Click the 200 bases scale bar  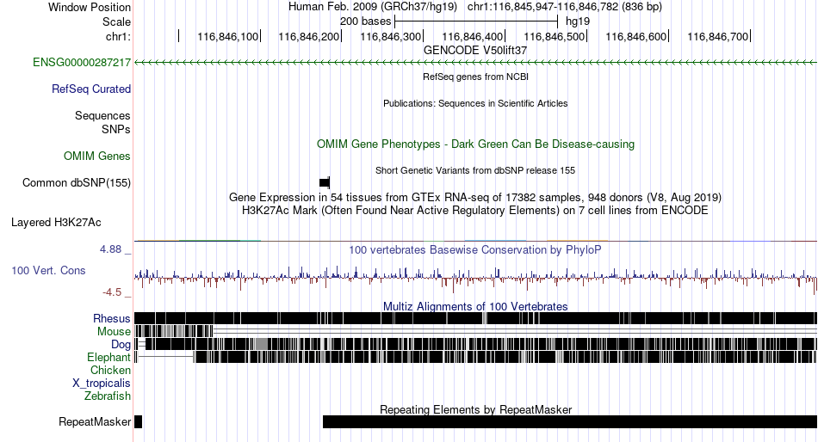coord(476,21)
